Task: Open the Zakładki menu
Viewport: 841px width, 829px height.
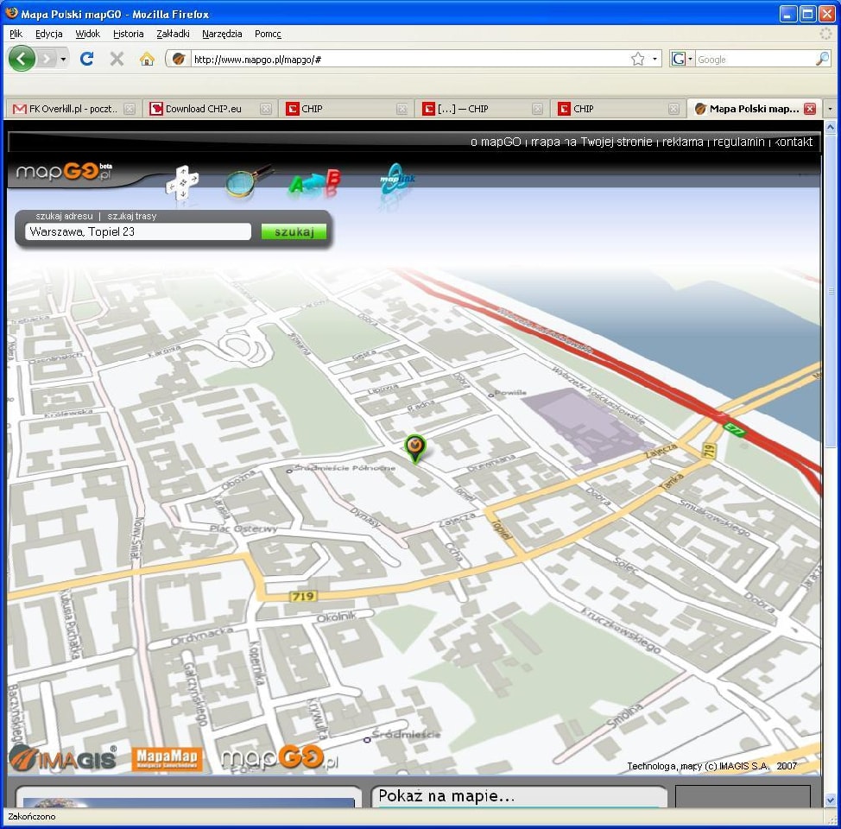Action: pyautogui.click(x=173, y=34)
